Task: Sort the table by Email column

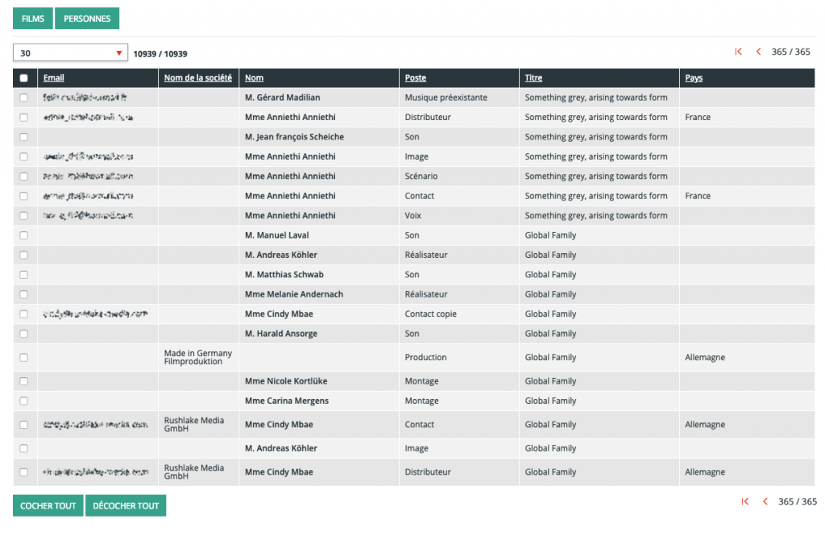Action: point(53,78)
